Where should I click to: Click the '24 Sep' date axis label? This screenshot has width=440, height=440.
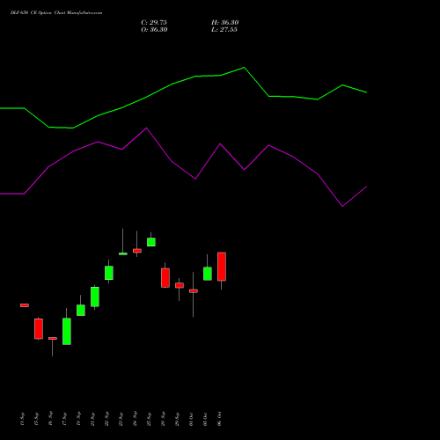[135, 419]
